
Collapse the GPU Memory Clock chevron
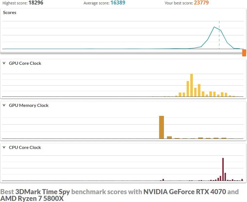(4, 105)
